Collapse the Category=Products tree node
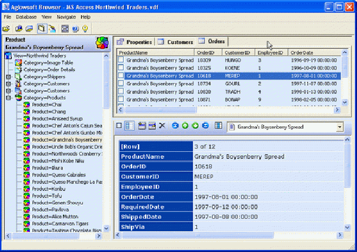The width and height of the screenshot is (357, 252). pyautogui.click(x=8, y=98)
